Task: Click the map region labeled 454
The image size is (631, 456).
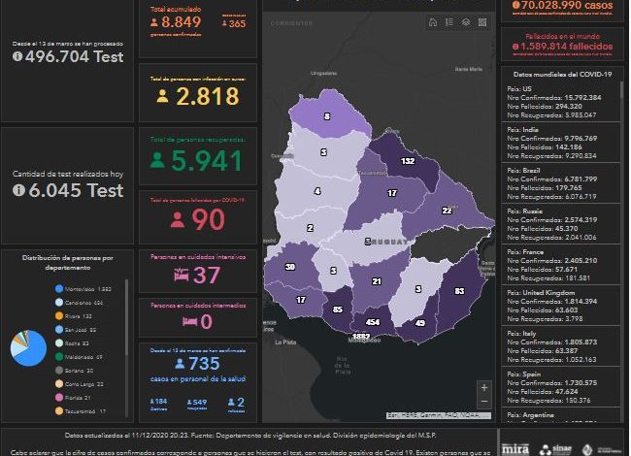Action: click(x=372, y=321)
